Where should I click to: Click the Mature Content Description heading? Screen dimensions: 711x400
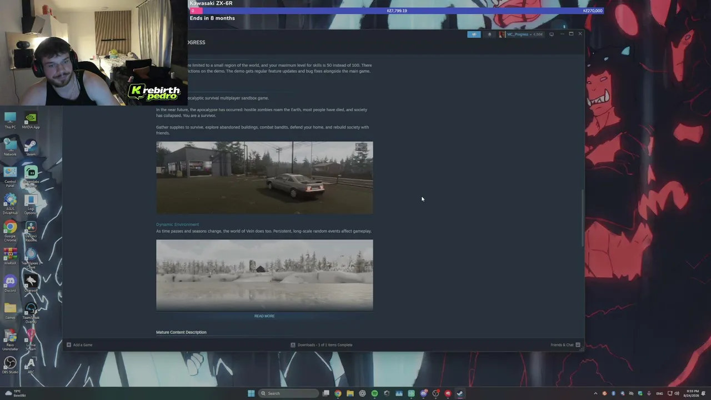click(181, 332)
